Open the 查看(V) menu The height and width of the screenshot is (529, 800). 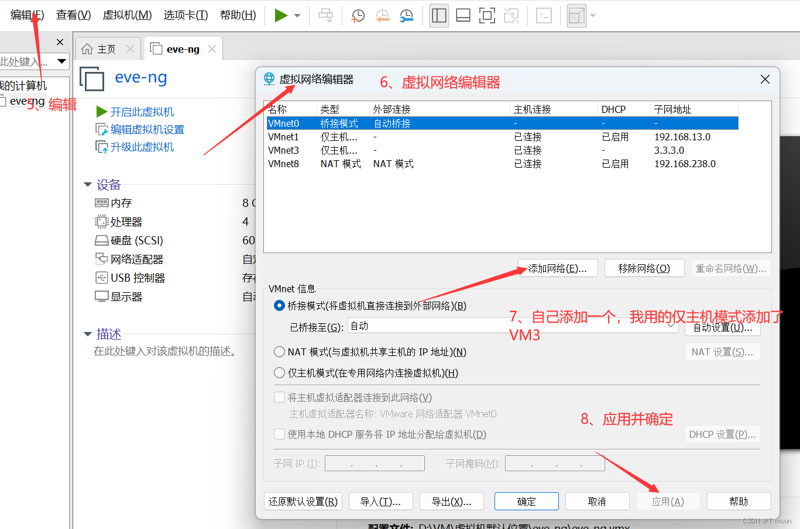(74, 15)
